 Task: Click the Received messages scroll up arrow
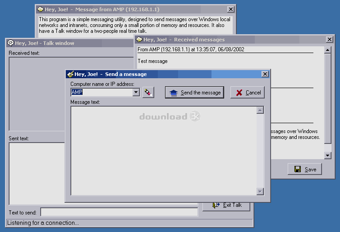(x=328, y=50)
